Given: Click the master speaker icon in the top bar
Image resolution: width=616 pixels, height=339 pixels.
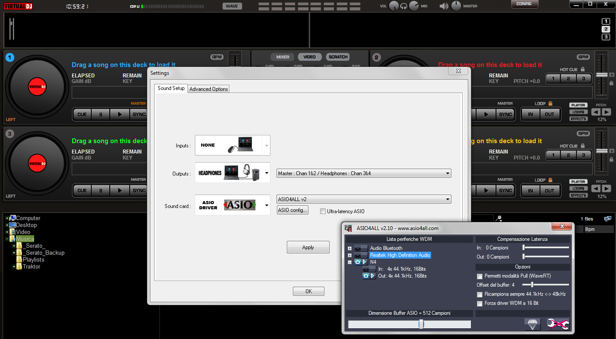Looking at the screenshot, I should (x=444, y=6).
